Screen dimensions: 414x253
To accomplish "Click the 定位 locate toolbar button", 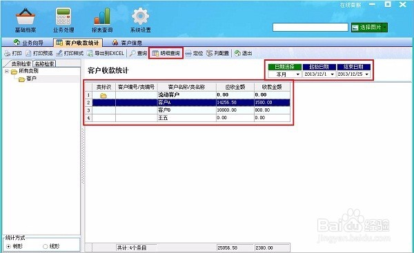I will [x=194, y=53].
